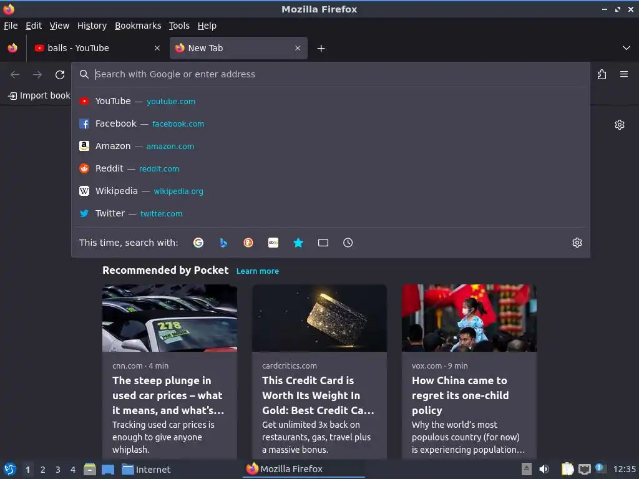
Task: Switch to workspace 3 in the taskbar
Action: [58, 470]
